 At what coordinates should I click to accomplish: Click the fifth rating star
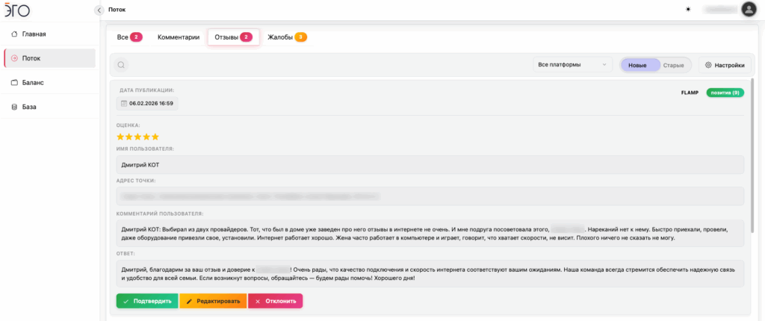155,137
